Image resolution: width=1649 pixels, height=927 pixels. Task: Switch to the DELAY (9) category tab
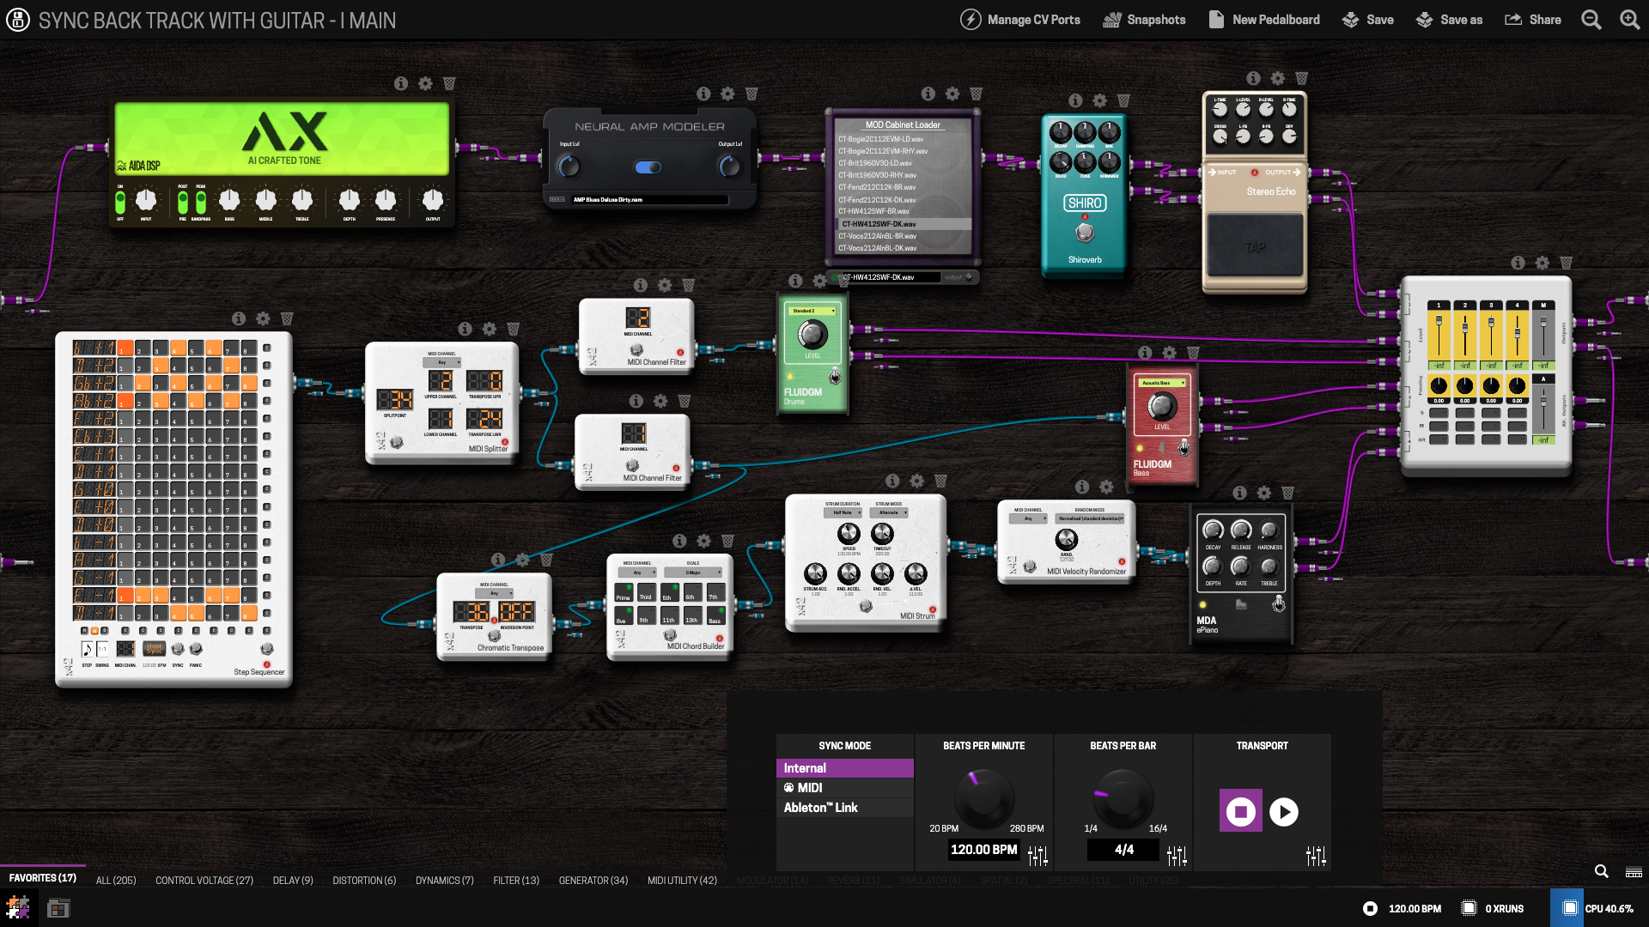tap(293, 881)
